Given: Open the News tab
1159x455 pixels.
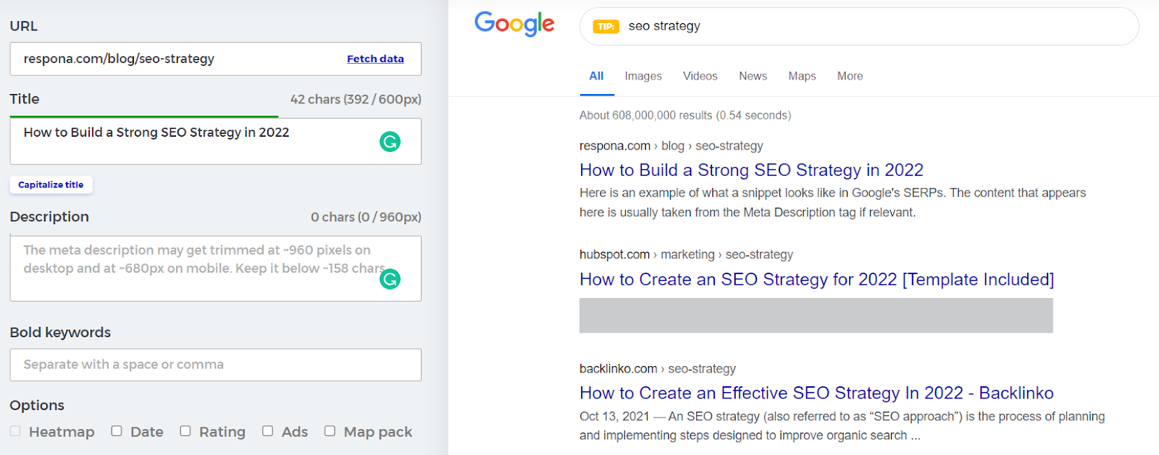Looking at the screenshot, I should point(753,76).
